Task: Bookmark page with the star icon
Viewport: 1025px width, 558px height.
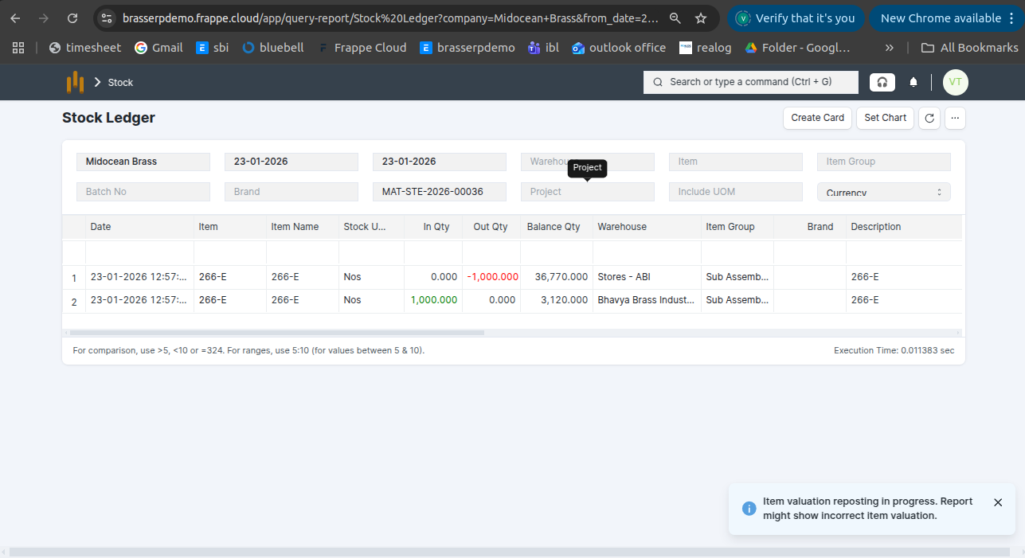Action: click(x=700, y=18)
